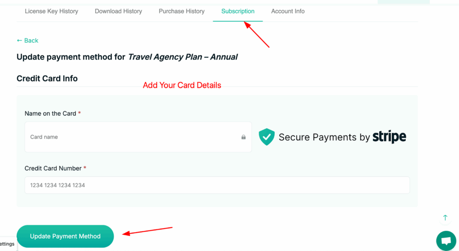Image resolution: width=459 pixels, height=251 pixels.
Task: Click the Name on the Card label
Action: [x=50, y=113]
